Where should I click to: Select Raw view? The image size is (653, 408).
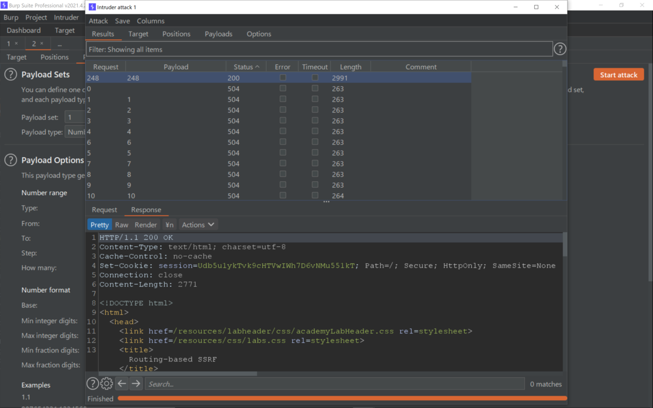tap(122, 225)
